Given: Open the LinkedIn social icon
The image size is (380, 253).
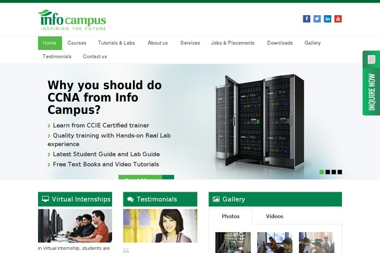Looking at the screenshot, I should (327, 18).
